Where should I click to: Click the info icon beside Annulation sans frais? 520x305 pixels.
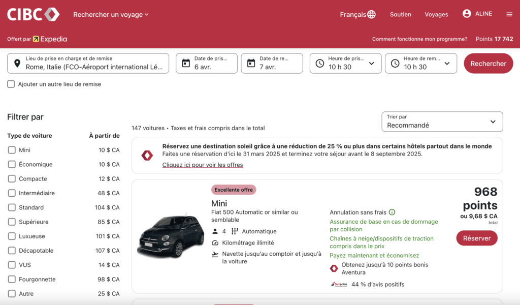click(x=392, y=212)
